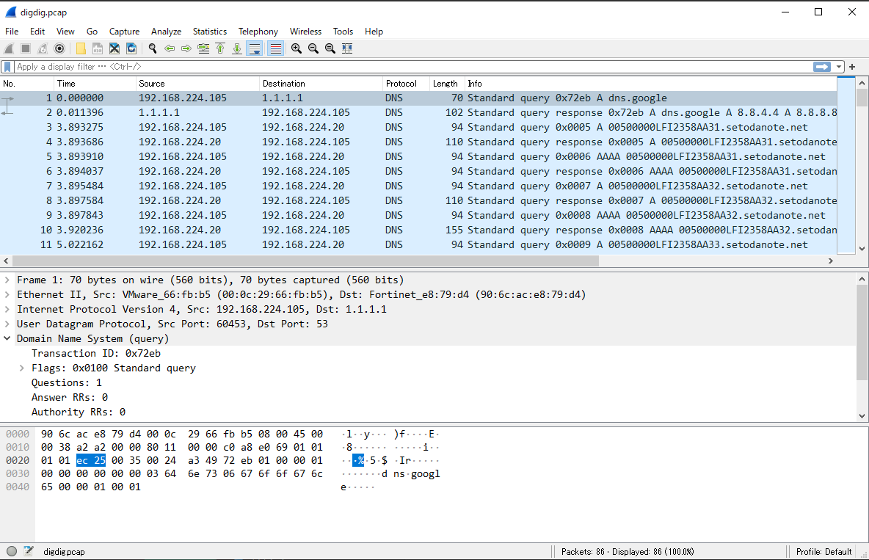Open the Capture options gear icon

click(x=59, y=48)
